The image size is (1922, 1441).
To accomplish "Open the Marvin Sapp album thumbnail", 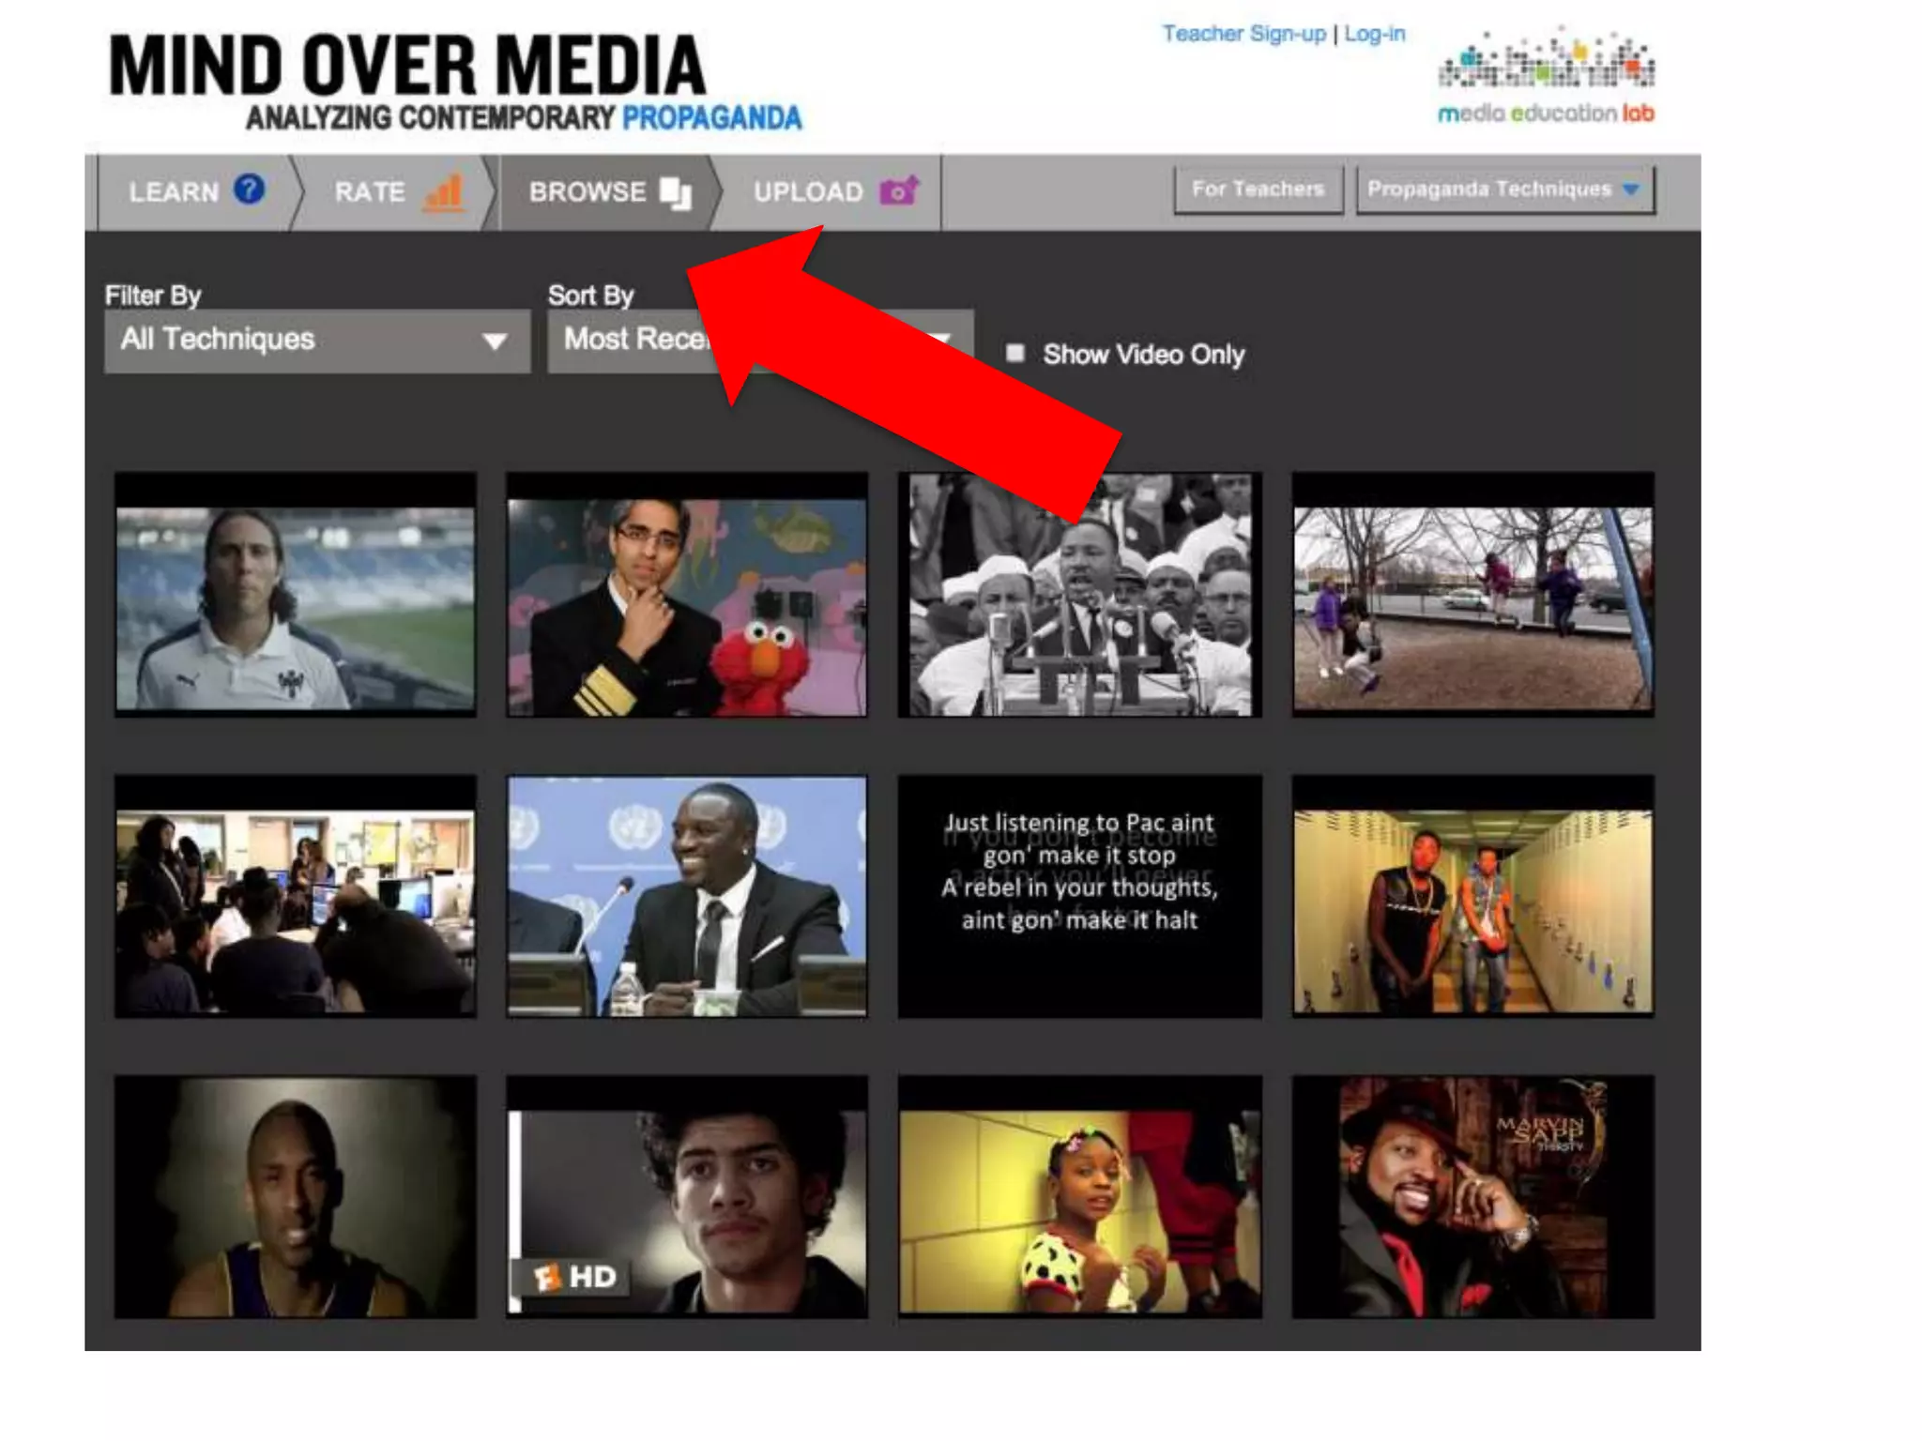I will (x=1472, y=1196).
